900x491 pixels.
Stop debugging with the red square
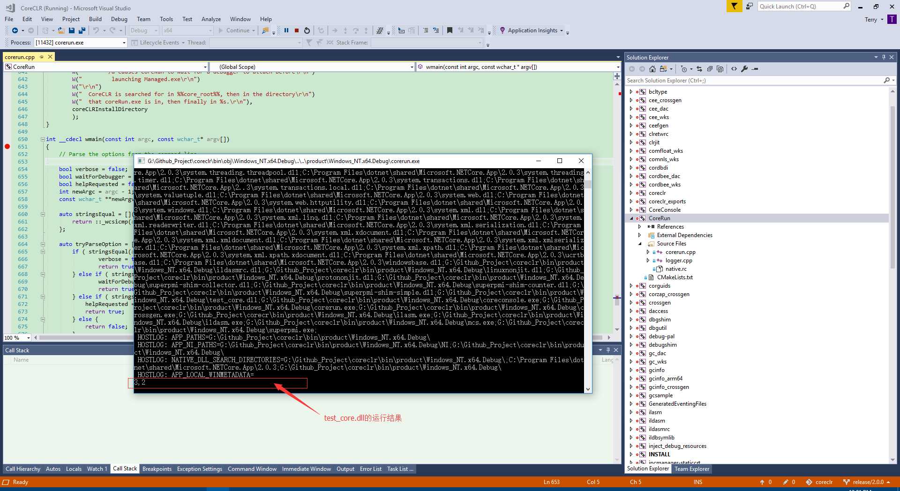coord(297,30)
